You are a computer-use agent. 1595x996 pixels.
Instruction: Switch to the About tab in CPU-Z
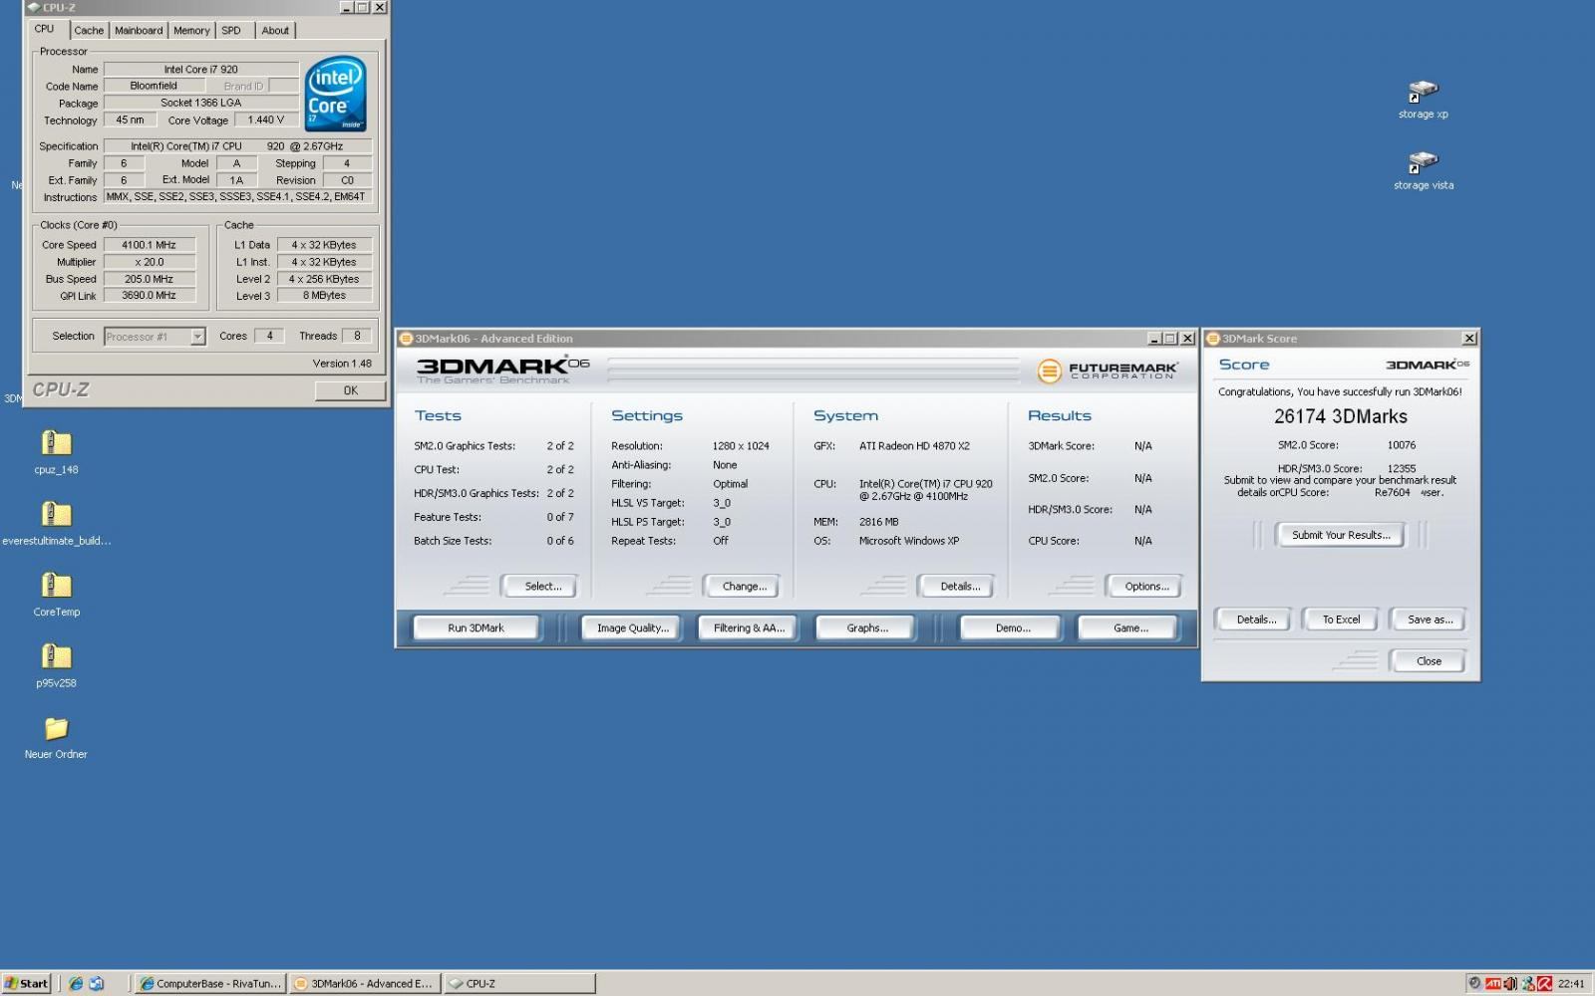pos(275,31)
